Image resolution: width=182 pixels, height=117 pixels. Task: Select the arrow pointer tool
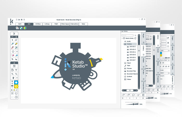(12, 40)
